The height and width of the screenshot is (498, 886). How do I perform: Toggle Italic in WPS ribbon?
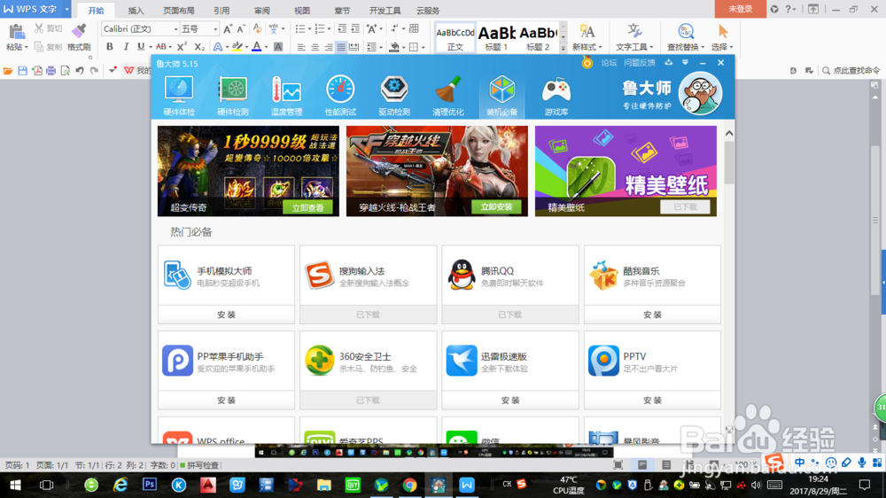click(126, 47)
